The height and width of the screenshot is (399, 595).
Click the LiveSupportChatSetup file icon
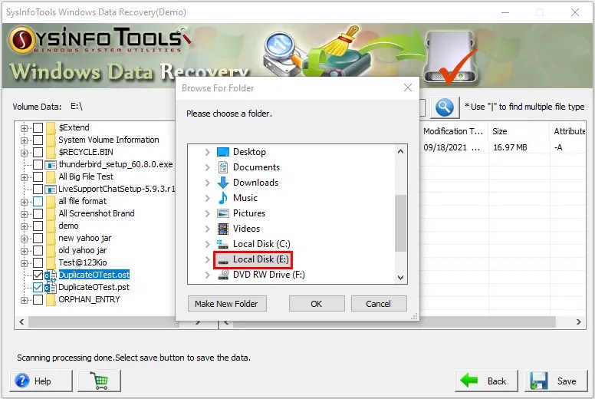tap(51, 189)
